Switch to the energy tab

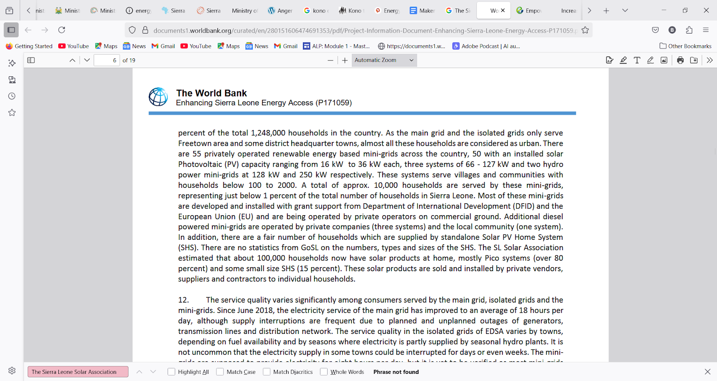138,10
